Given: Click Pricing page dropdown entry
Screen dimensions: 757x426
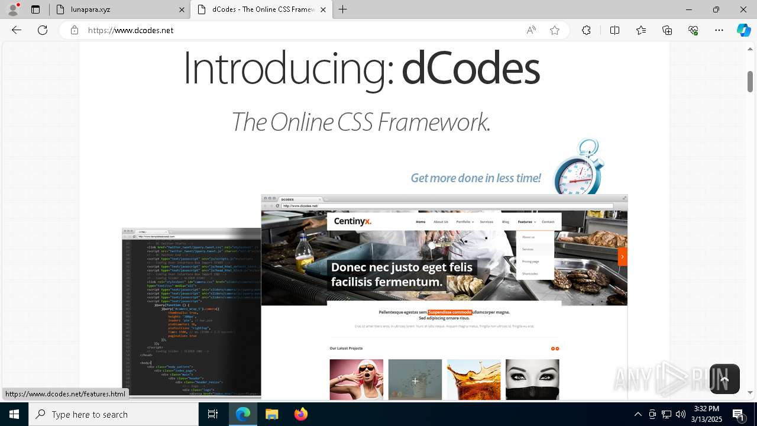Looking at the screenshot, I should tap(530, 262).
